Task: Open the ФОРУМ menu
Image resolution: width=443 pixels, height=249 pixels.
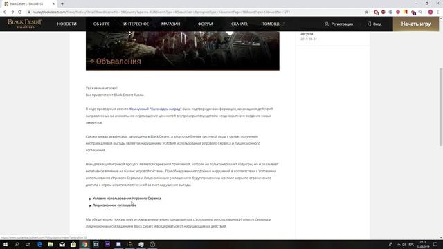Action: click(x=206, y=24)
